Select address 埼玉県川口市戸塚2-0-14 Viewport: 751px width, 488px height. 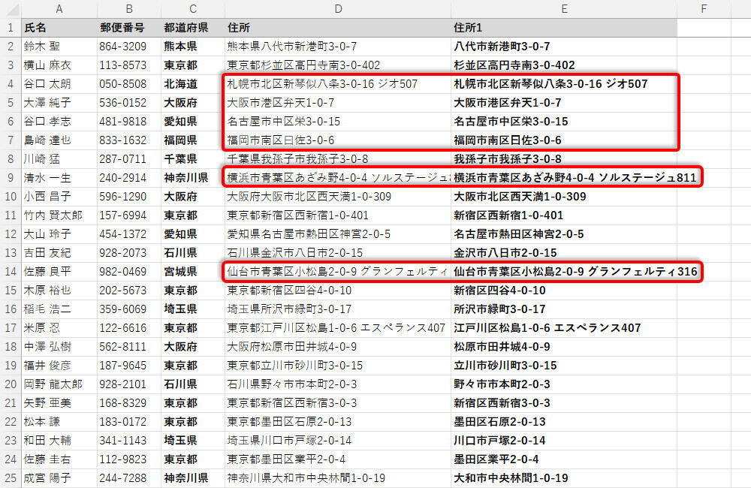(338, 441)
